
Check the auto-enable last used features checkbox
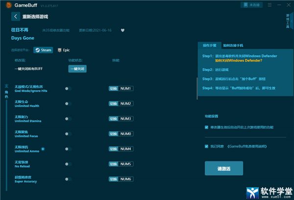pyautogui.click(x=207, y=127)
